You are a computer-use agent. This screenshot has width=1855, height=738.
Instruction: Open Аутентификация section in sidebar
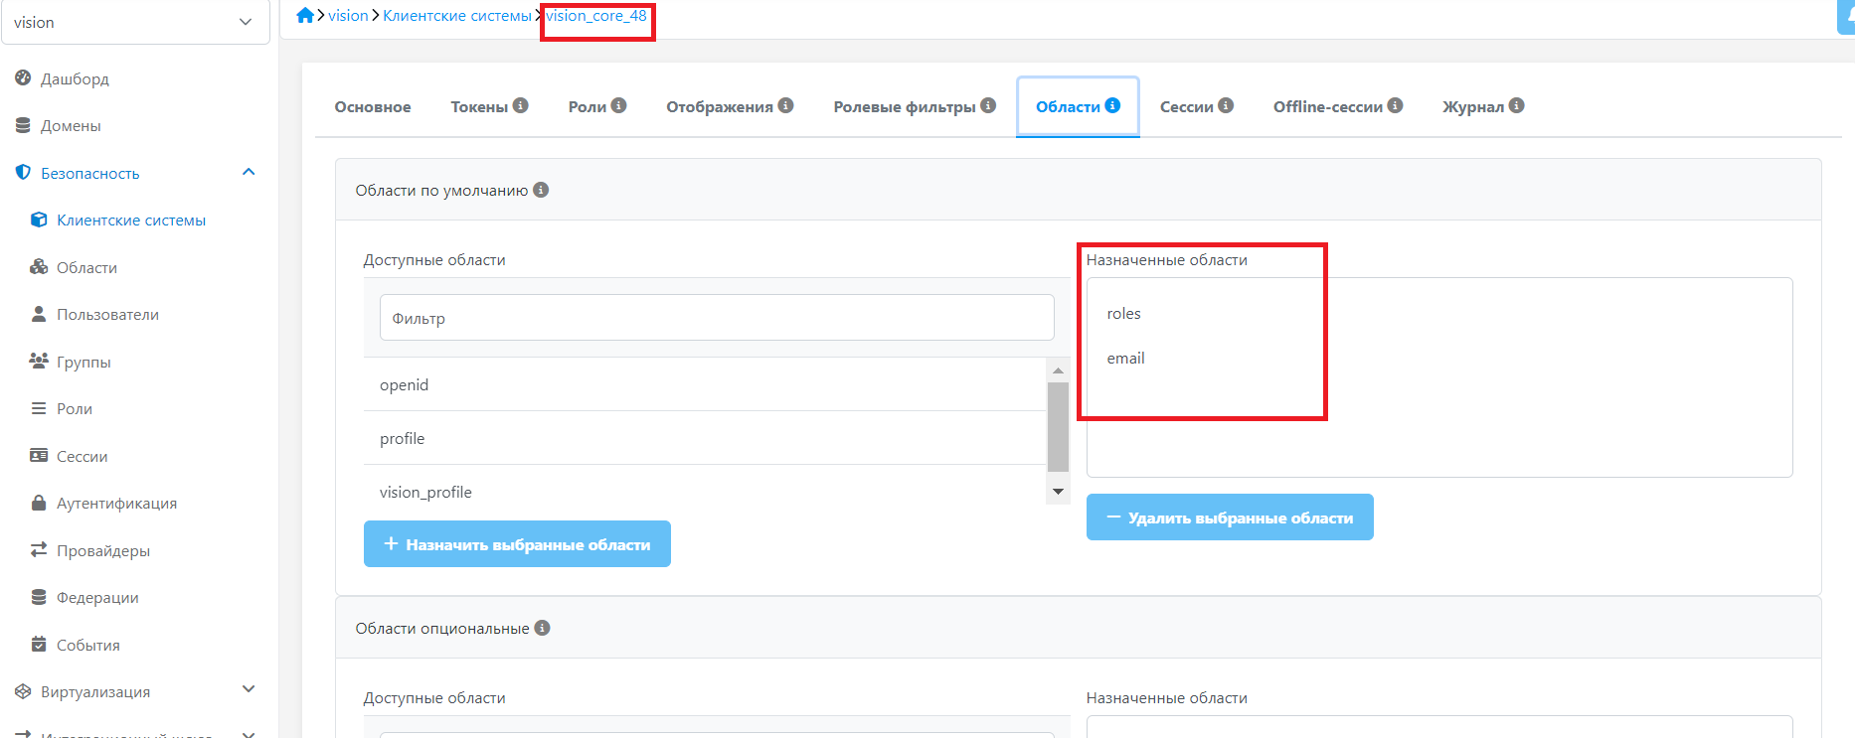click(x=116, y=504)
